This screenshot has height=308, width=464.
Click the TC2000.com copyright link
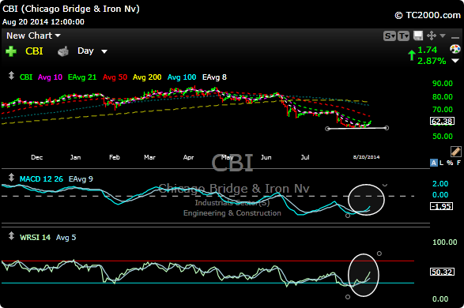428,15
